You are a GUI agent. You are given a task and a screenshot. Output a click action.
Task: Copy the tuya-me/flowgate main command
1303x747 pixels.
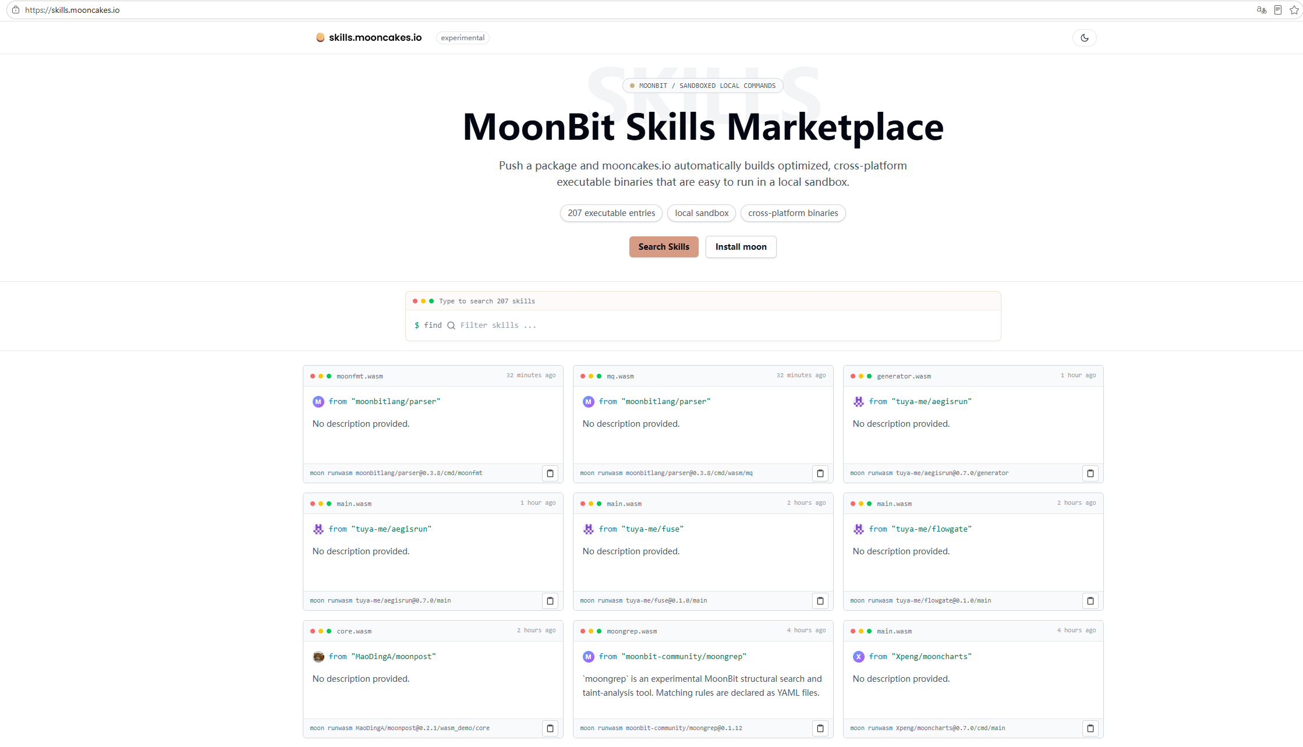coord(1090,601)
